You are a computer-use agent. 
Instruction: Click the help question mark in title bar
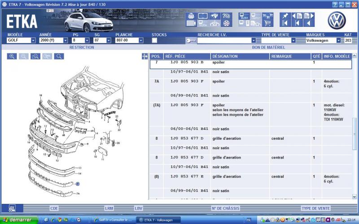click(x=335, y=4)
